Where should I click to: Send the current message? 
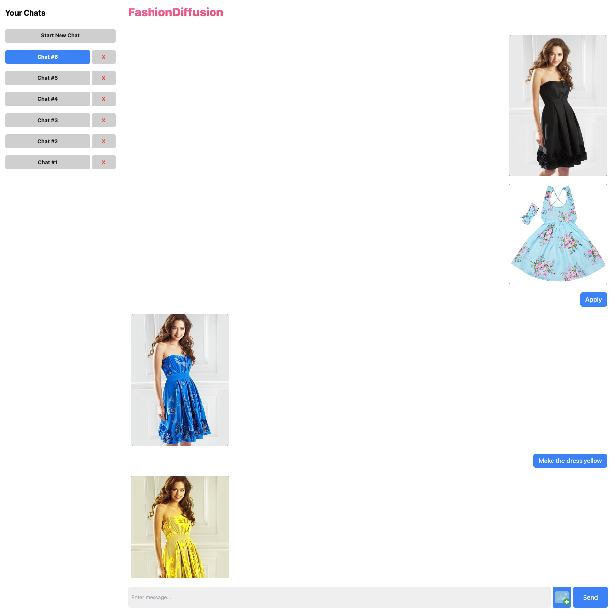590,597
